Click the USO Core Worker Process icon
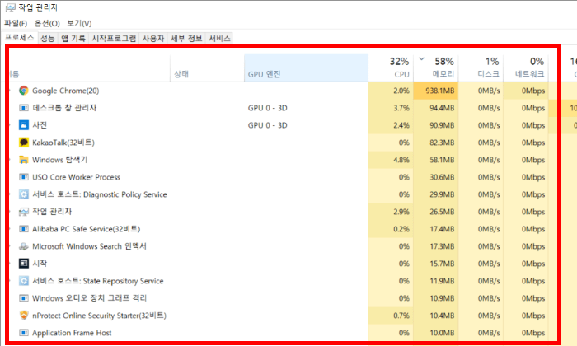This screenshot has width=577, height=346. pyautogui.click(x=24, y=177)
